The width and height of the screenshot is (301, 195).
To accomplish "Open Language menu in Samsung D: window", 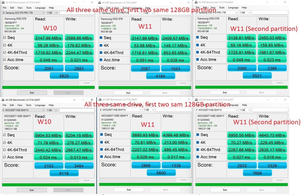I will [x=233, y=7].
